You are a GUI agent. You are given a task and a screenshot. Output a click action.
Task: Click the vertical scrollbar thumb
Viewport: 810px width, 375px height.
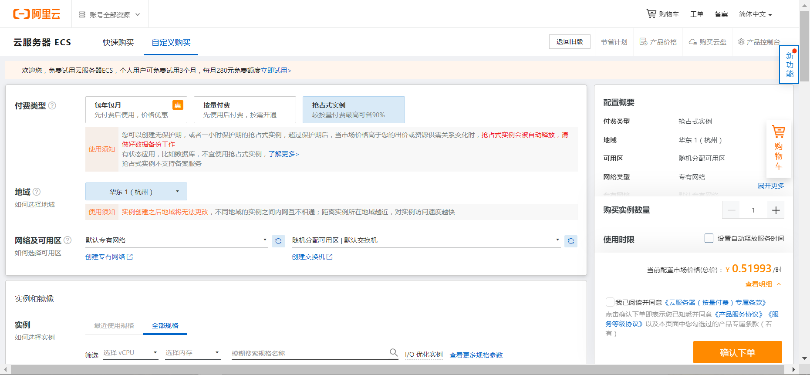pos(805,46)
